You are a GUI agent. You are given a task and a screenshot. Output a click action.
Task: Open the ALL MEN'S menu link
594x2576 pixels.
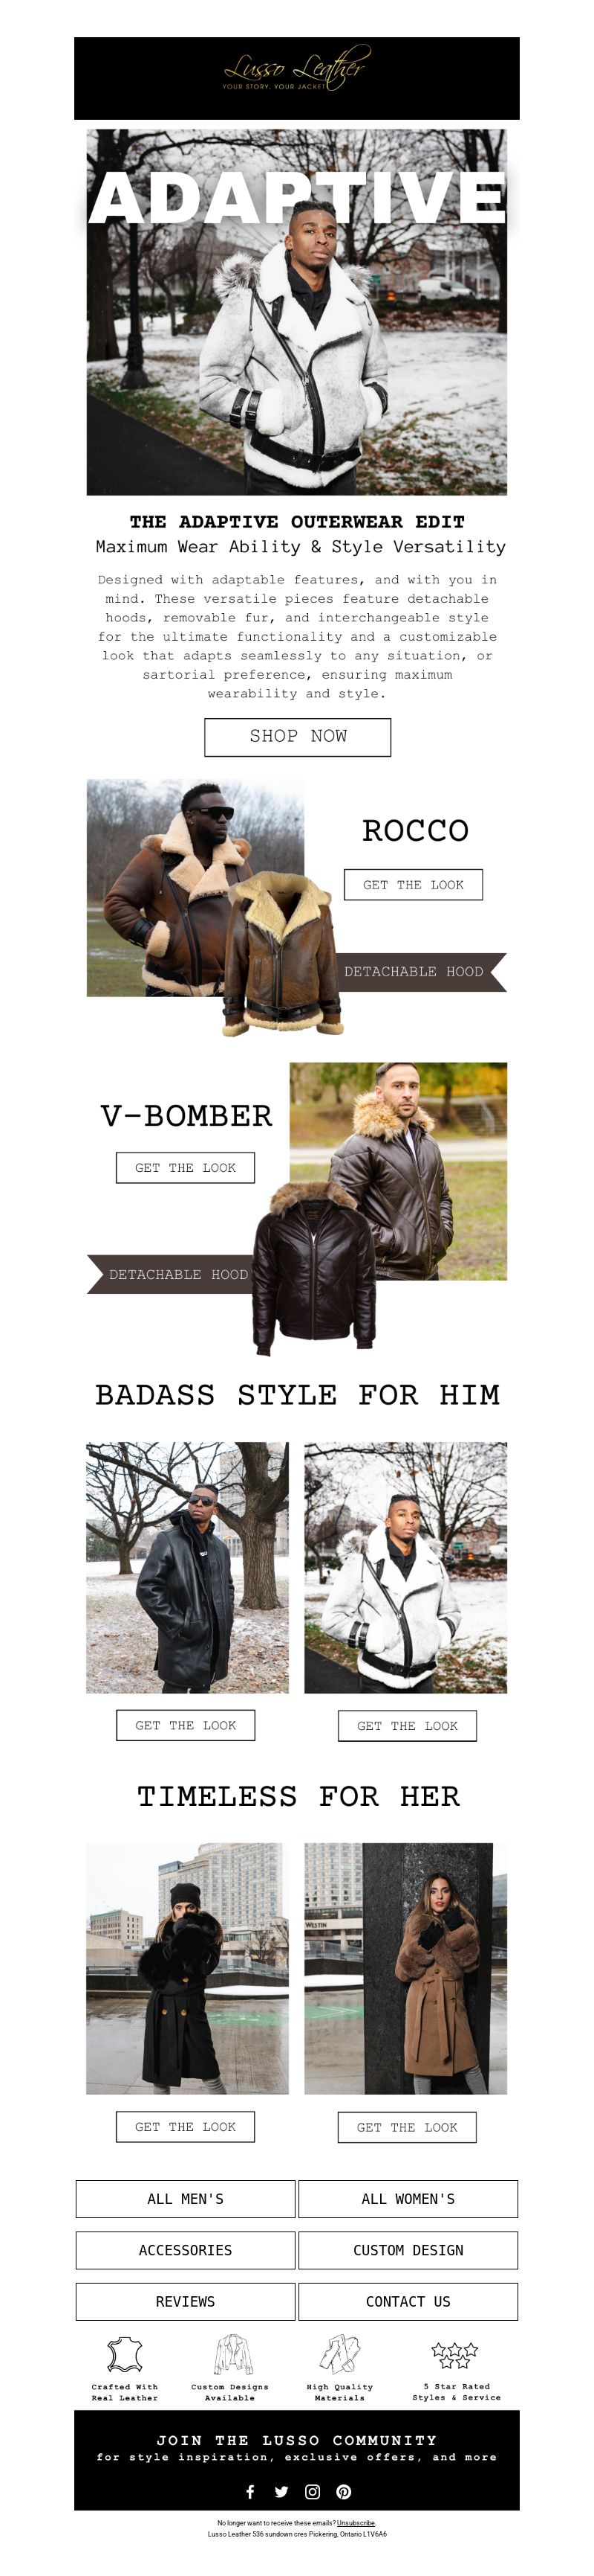tap(186, 2198)
